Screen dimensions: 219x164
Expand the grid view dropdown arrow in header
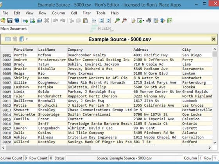[27, 39]
